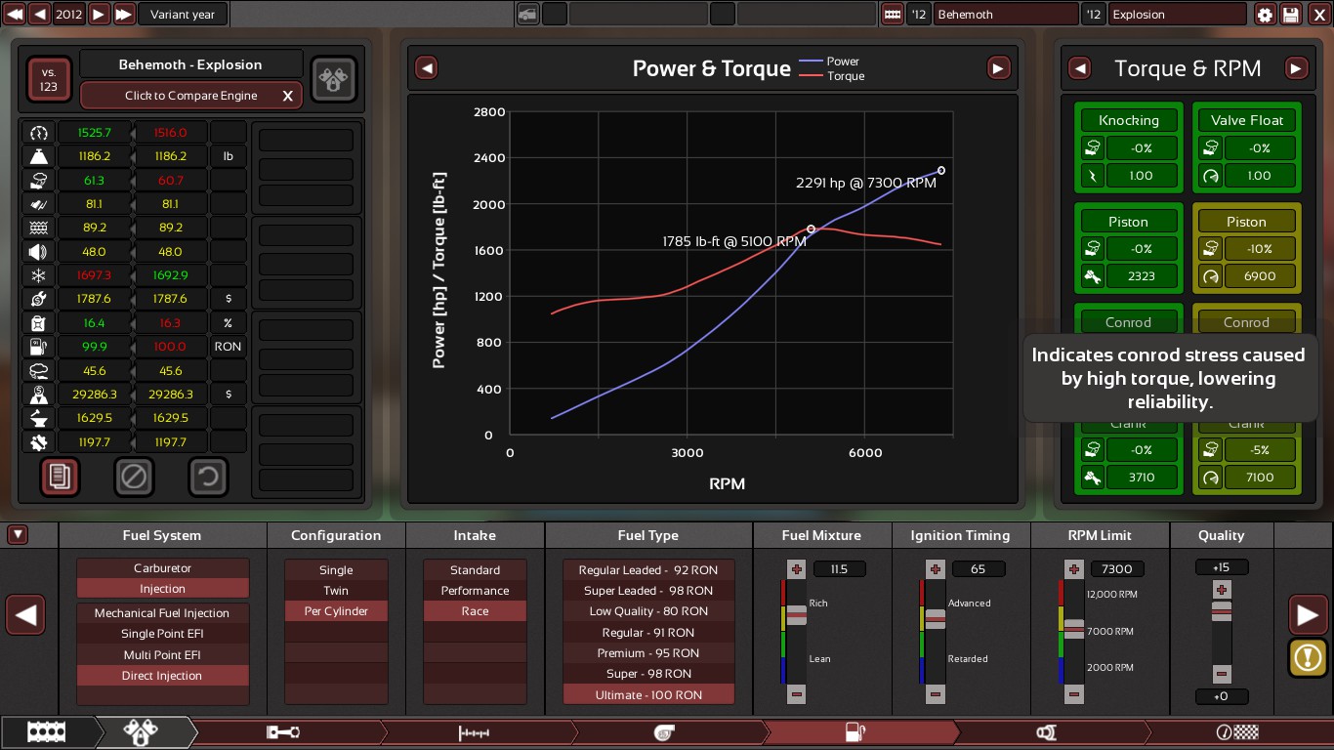Click the ignition timing value field 65
The width and height of the screenshot is (1334, 750).
click(978, 569)
